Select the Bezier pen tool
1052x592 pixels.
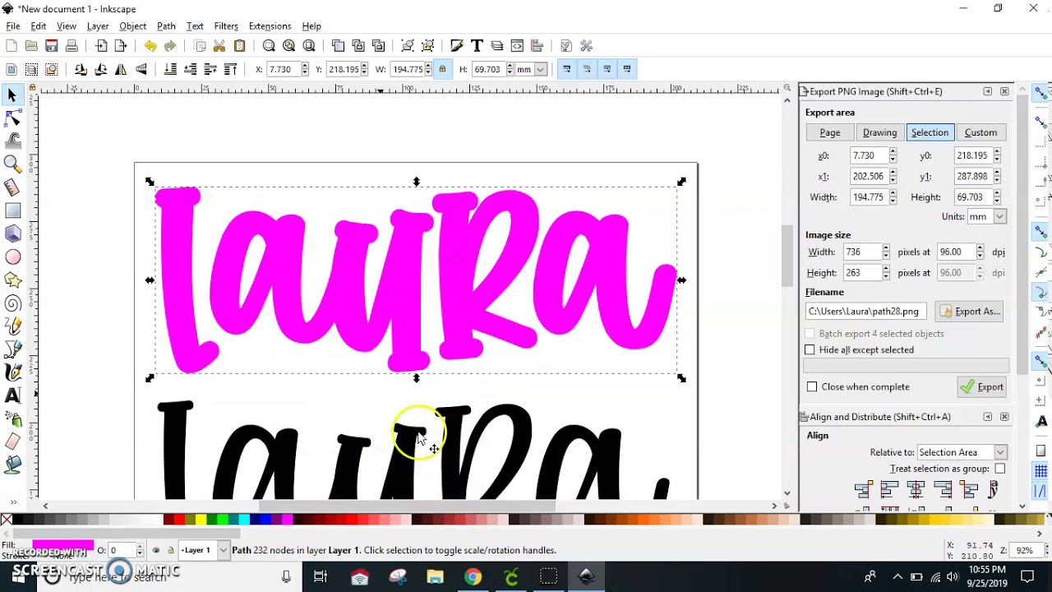[12, 349]
